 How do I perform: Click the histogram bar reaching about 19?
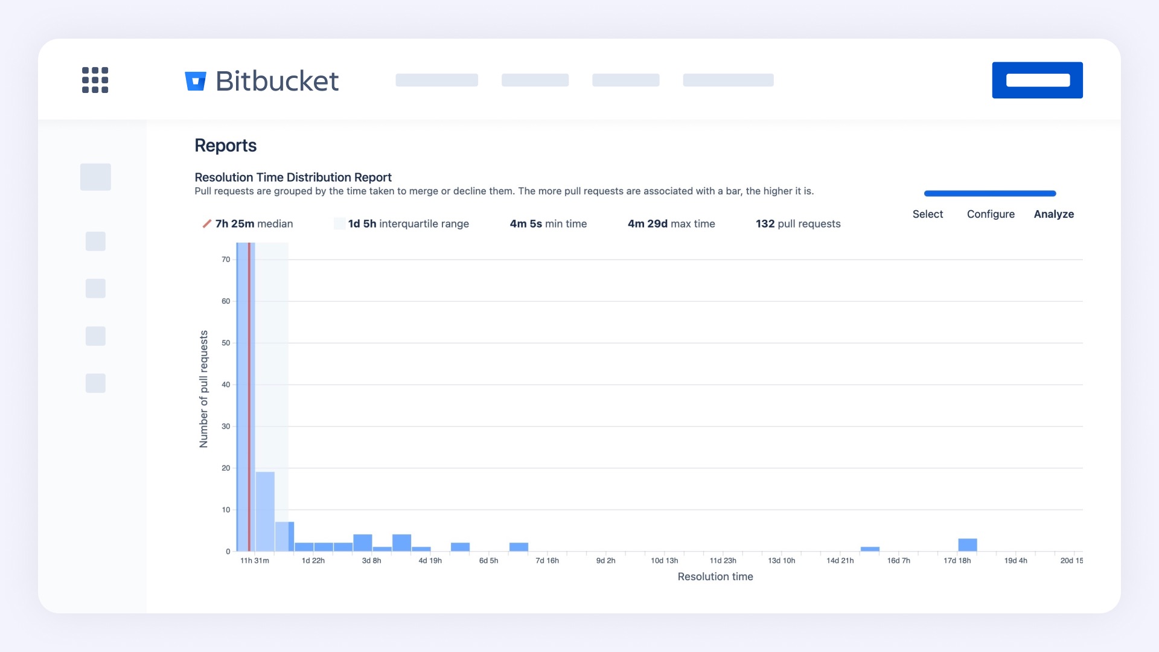point(265,511)
